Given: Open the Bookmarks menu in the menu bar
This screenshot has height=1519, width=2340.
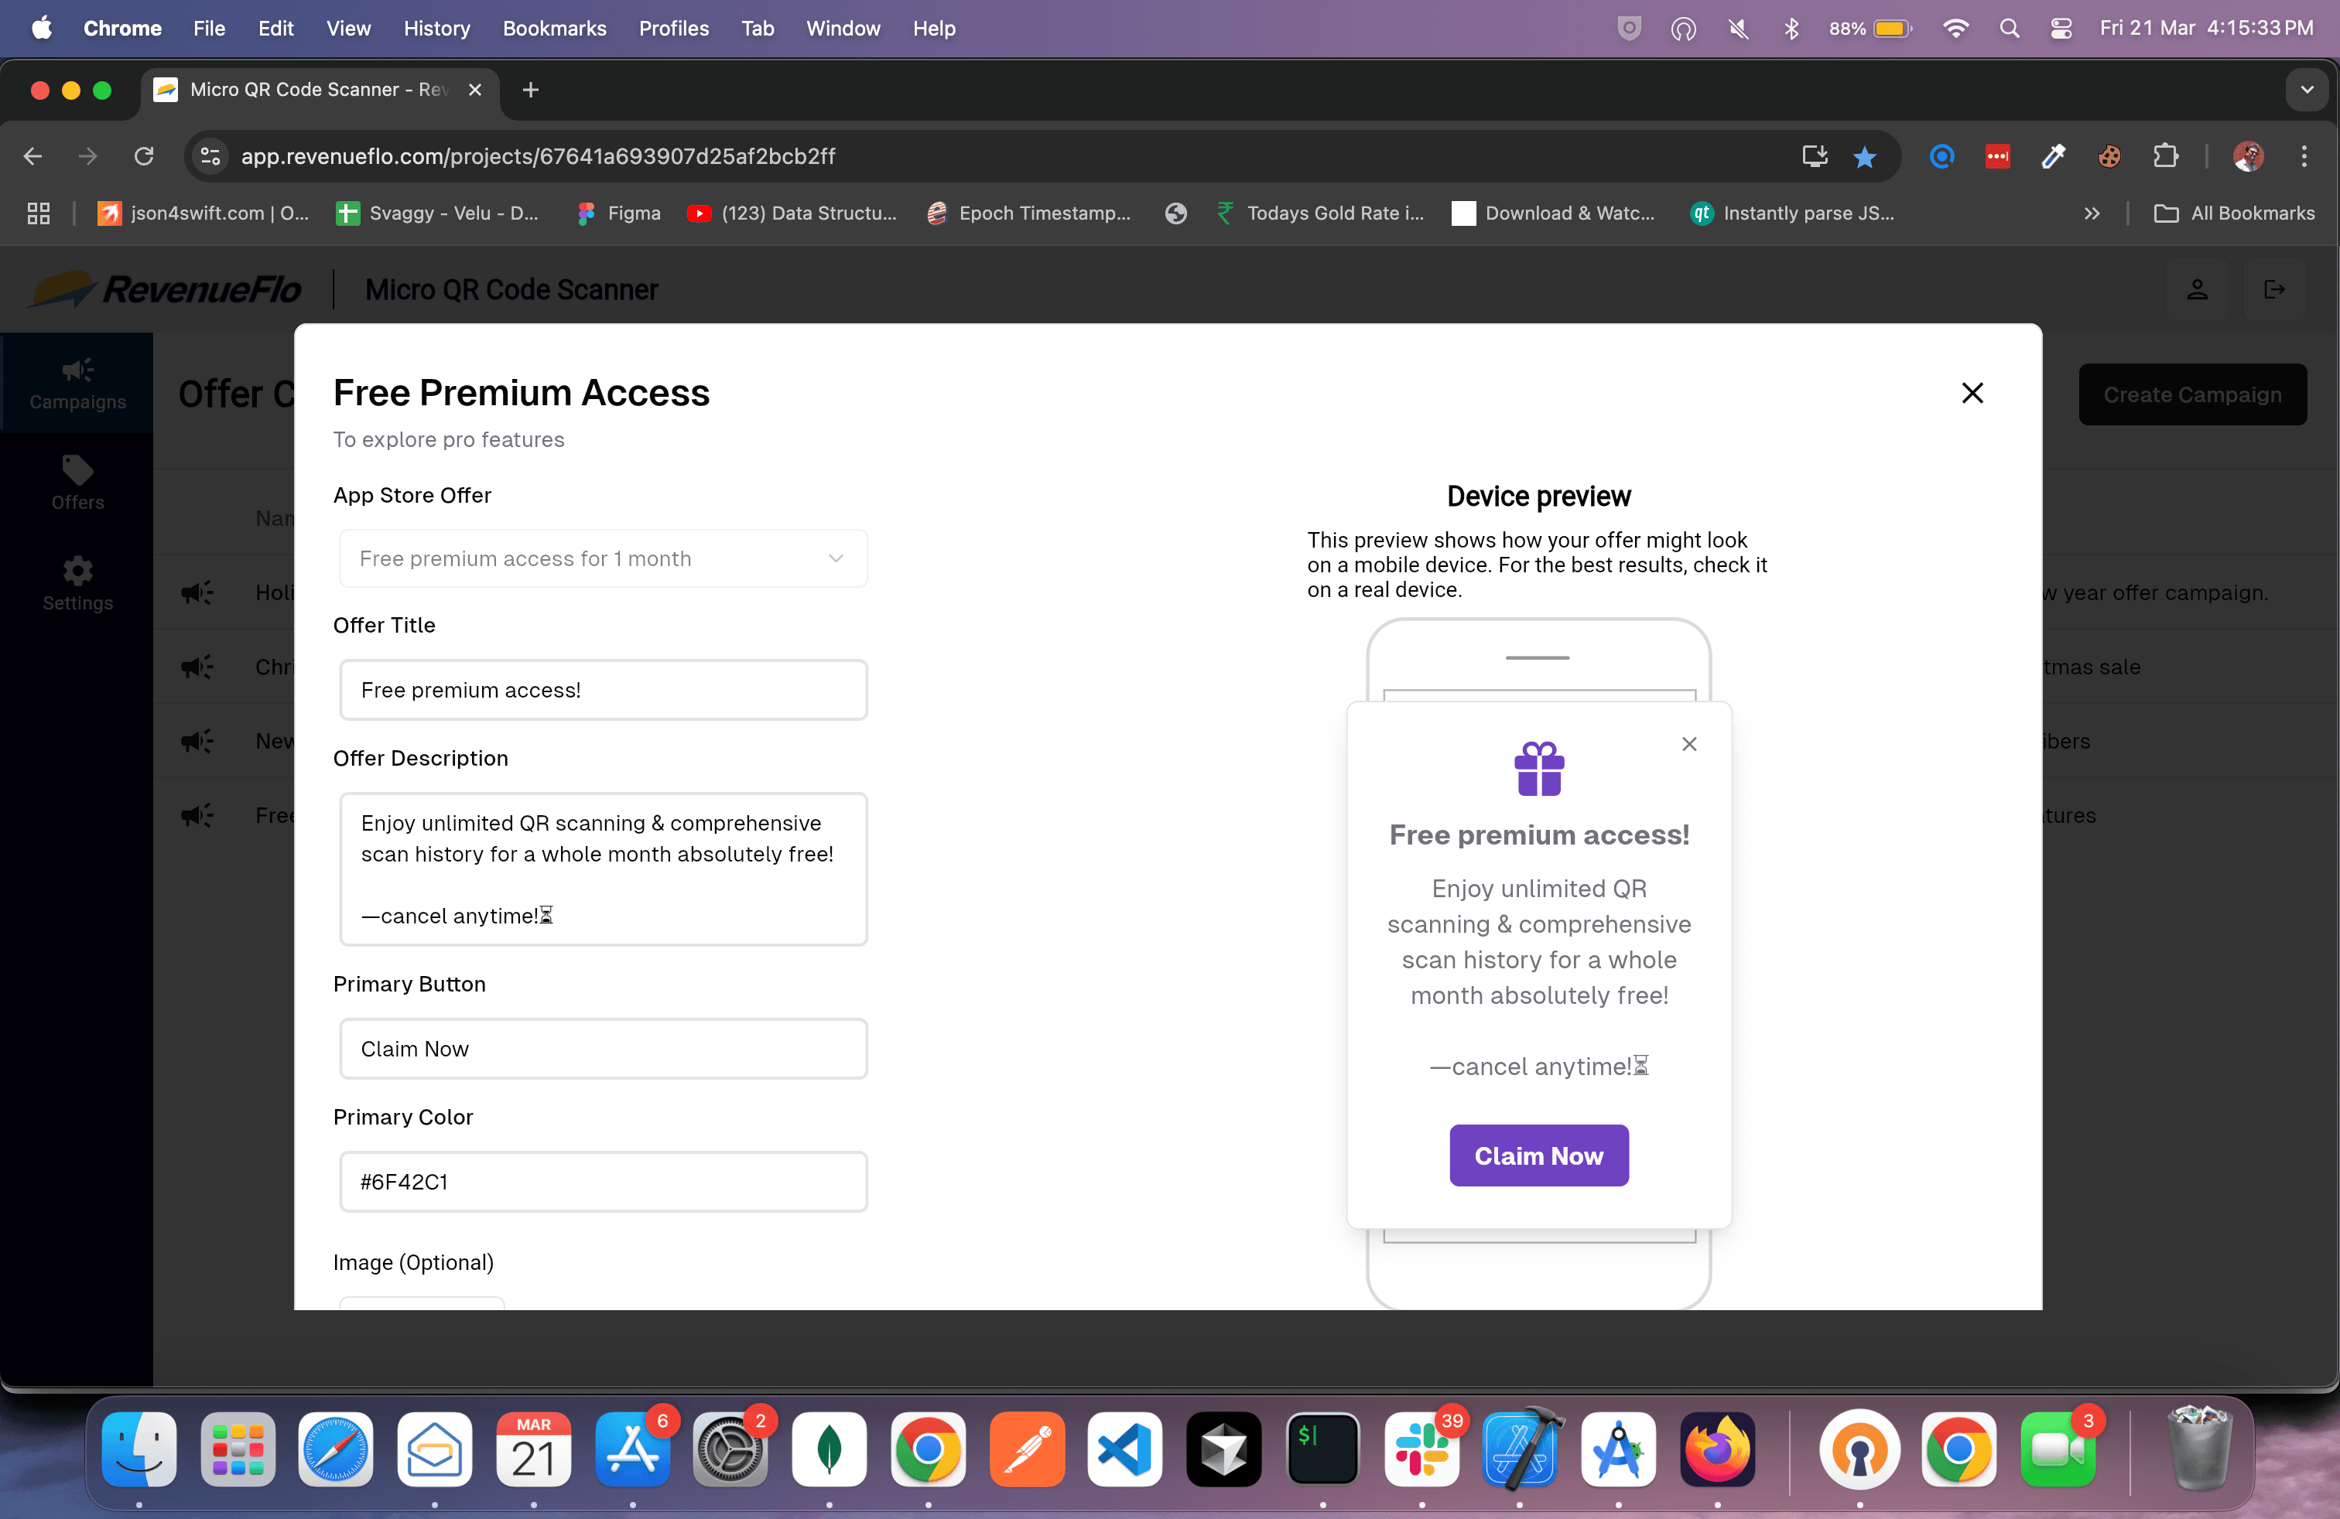Looking at the screenshot, I should point(555,29).
